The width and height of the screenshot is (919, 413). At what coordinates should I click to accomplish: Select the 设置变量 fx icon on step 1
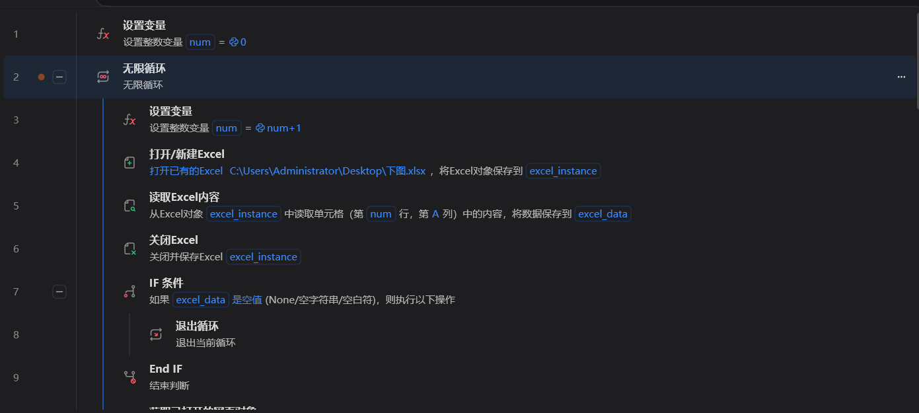(x=103, y=34)
